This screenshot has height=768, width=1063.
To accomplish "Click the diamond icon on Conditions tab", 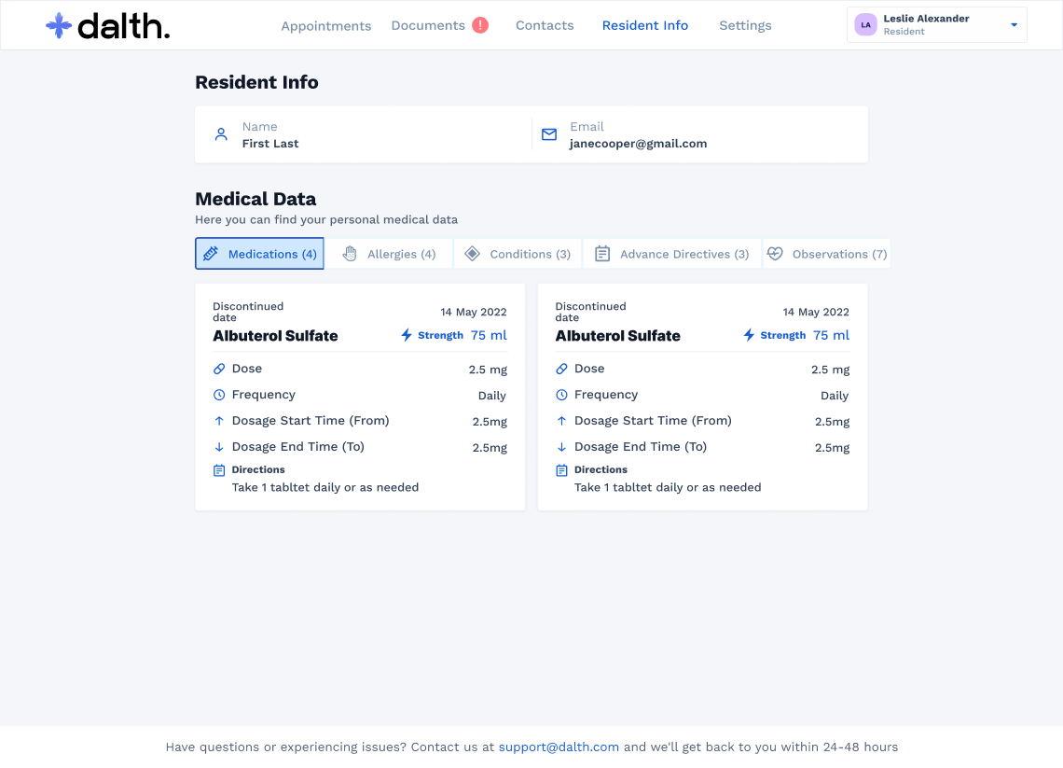I will (472, 254).
